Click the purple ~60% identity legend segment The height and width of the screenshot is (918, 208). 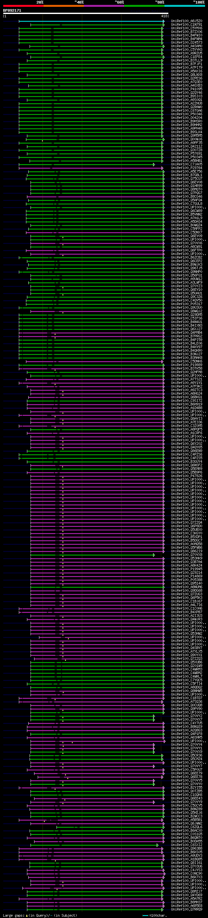104,6
